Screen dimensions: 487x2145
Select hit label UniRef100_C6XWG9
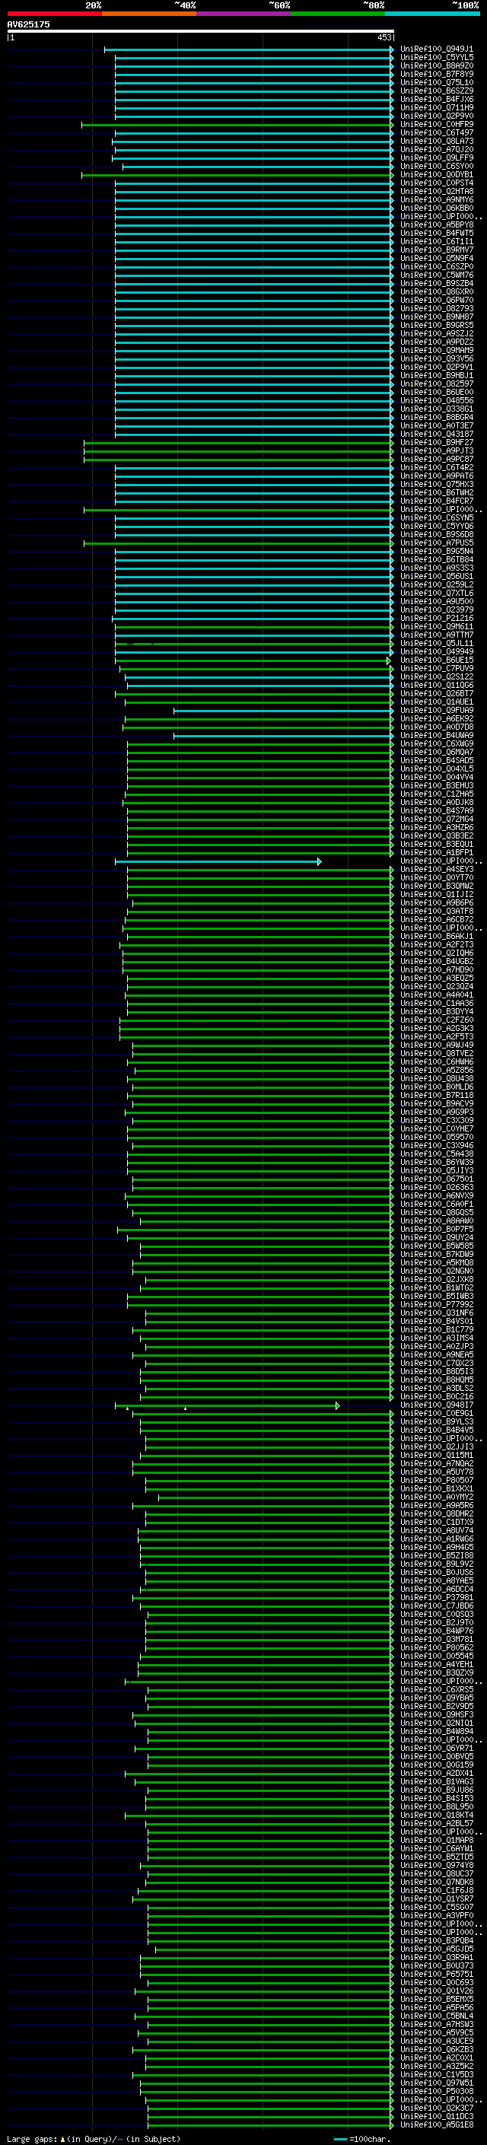click(437, 744)
